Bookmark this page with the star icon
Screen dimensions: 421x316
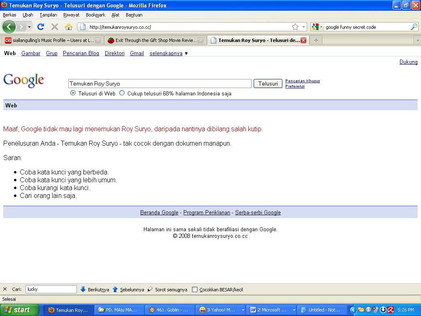pyautogui.click(x=295, y=27)
